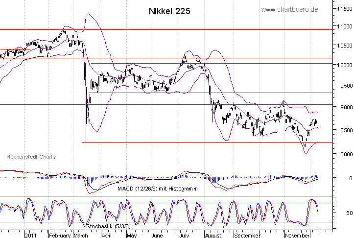Click the 11000 price axis label
This screenshot has height=238, width=354.
point(345,26)
